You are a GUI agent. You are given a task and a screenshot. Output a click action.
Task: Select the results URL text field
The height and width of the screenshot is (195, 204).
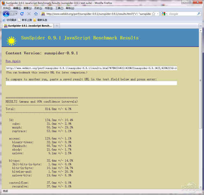[x=91, y=68]
